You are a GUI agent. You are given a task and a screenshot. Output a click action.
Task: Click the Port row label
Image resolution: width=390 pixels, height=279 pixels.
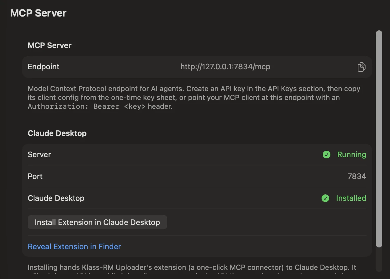coord(35,176)
